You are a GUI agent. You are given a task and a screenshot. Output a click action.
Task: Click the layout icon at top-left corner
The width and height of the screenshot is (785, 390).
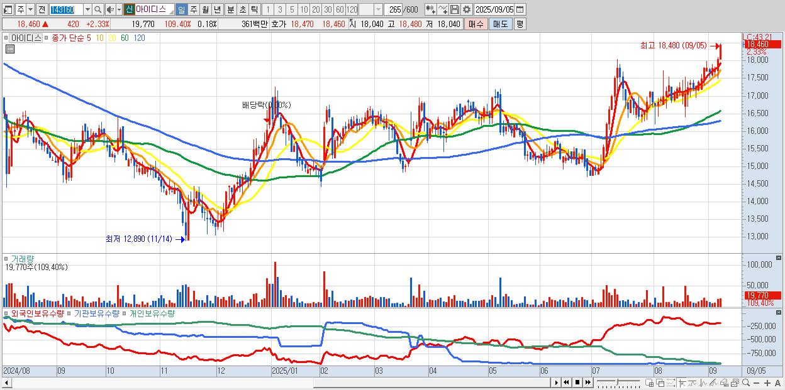pyautogui.click(x=8, y=9)
